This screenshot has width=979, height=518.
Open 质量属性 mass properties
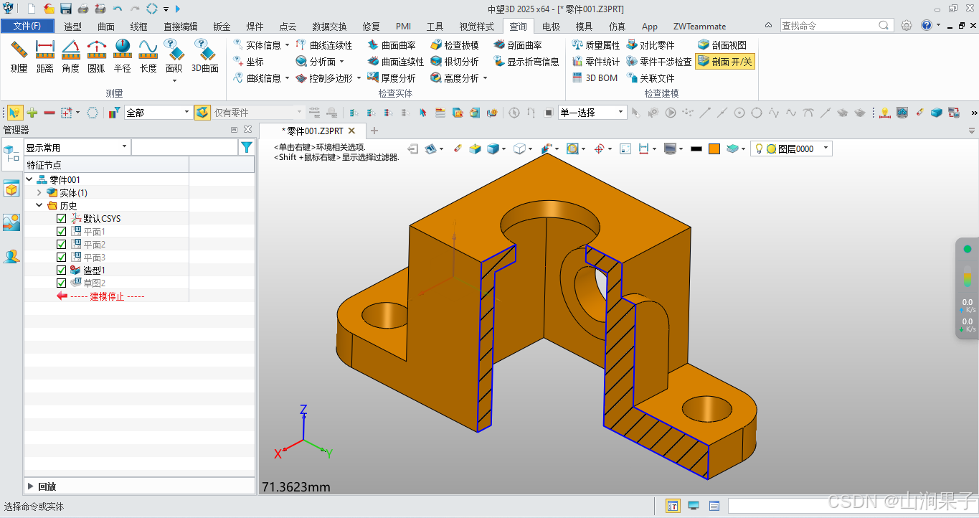[596, 45]
